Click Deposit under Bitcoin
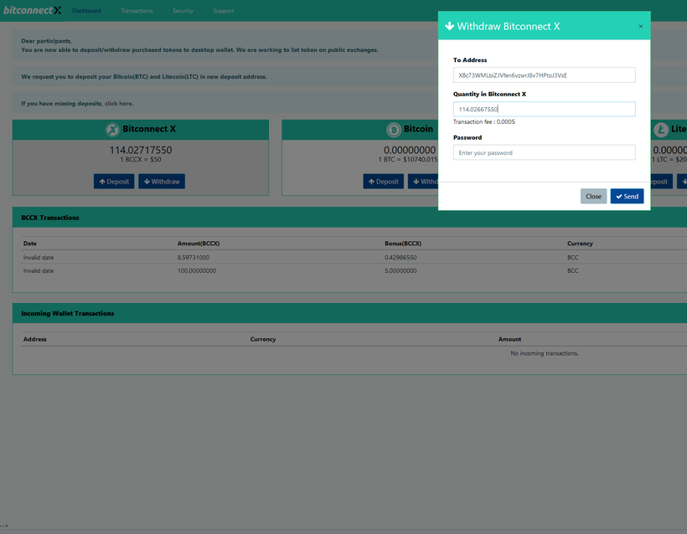This screenshot has height=534, width=687. (384, 182)
